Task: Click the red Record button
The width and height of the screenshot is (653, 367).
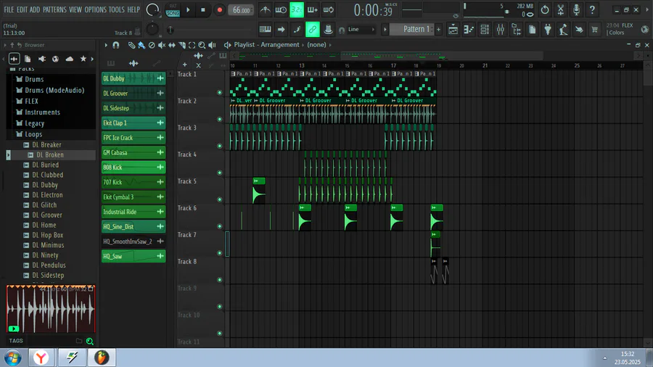Action: coord(219,10)
